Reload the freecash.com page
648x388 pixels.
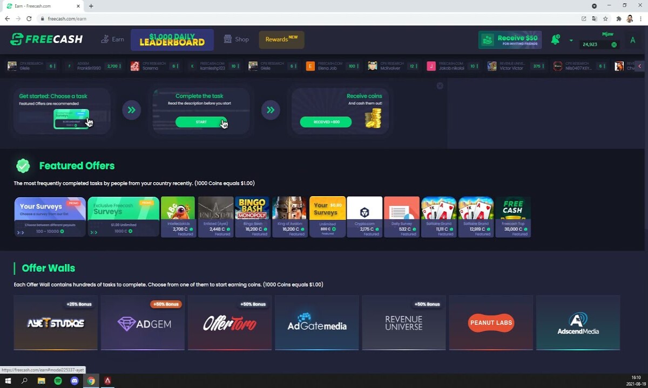click(x=29, y=18)
